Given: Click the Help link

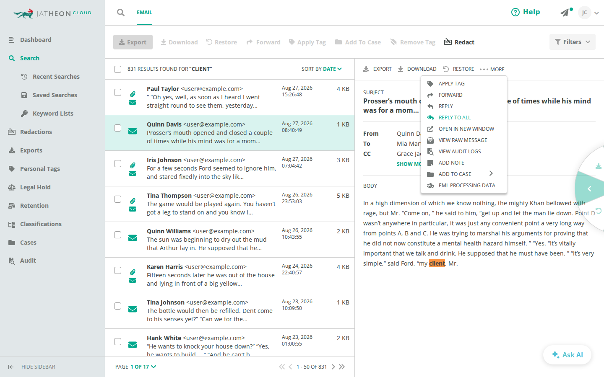Looking at the screenshot, I should coord(526,12).
